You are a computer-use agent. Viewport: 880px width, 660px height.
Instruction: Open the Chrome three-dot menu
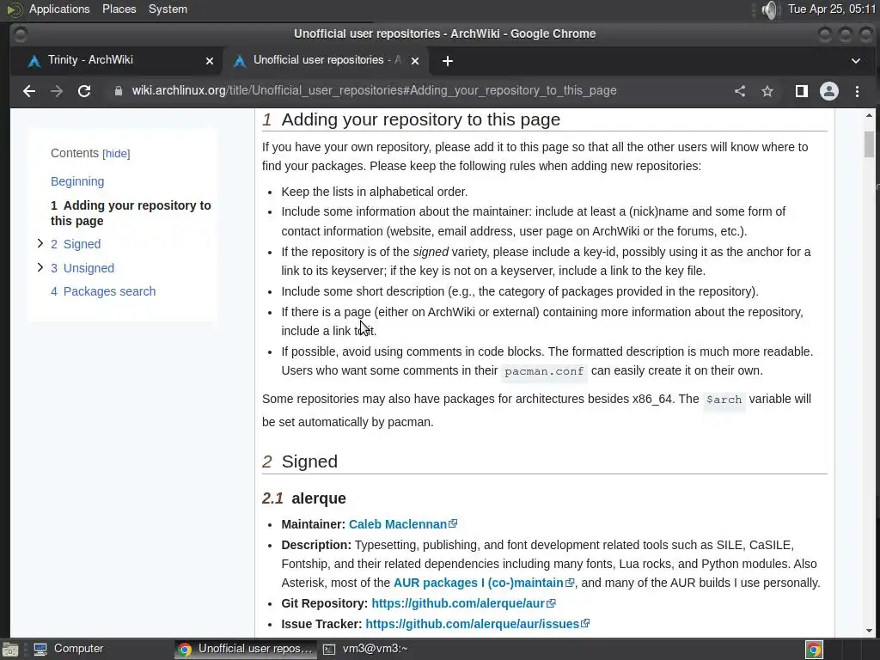pos(857,91)
